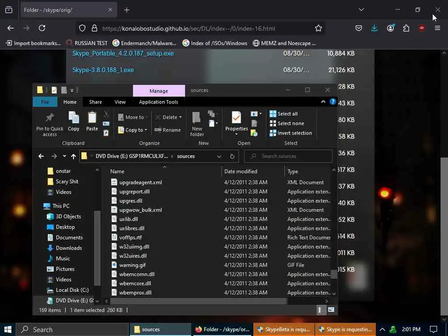The width and height of the screenshot is (448, 336).
Task: Switch to SkypeBeta taskbar window
Action: tap(283, 329)
